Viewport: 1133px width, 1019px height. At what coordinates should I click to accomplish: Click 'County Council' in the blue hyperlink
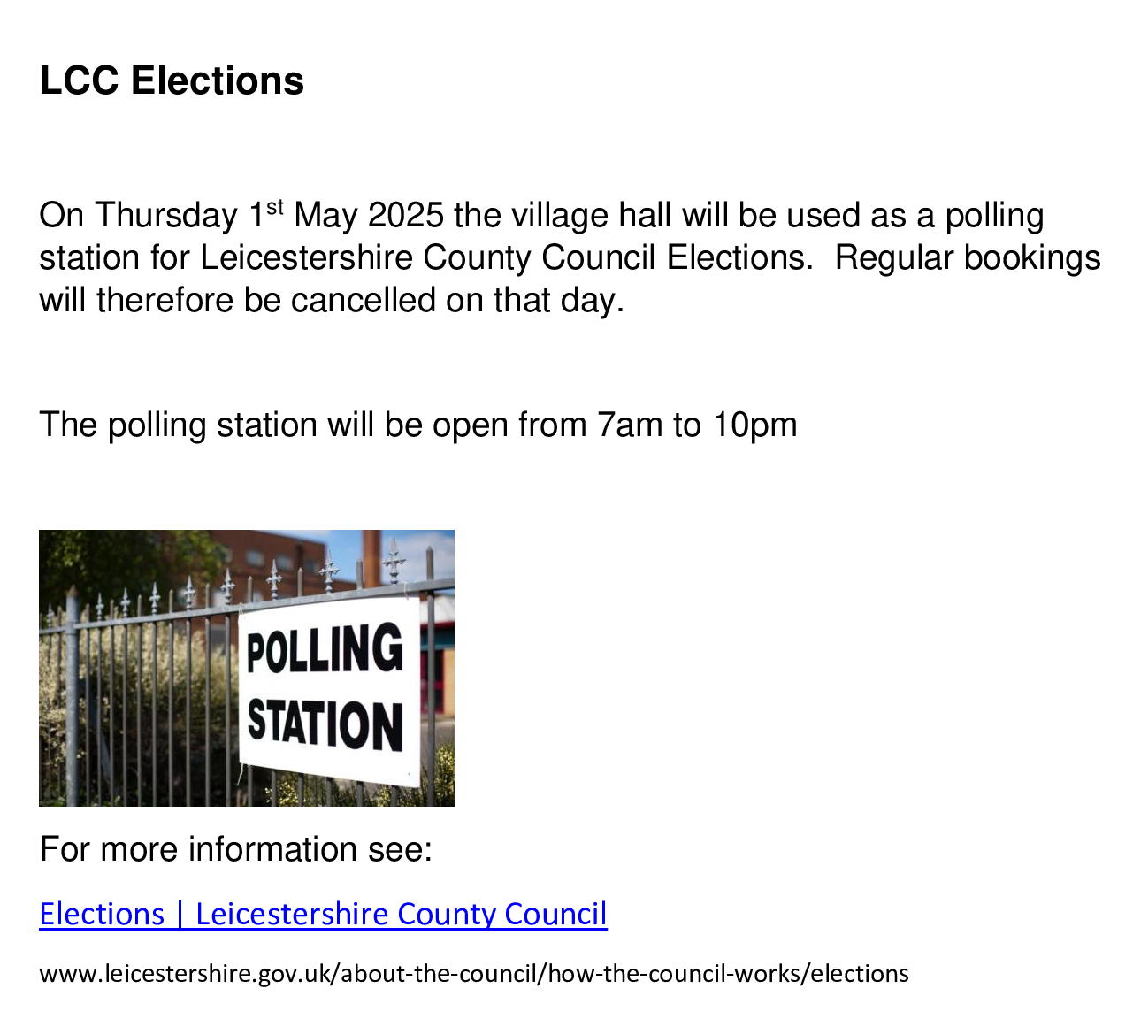click(502, 914)
